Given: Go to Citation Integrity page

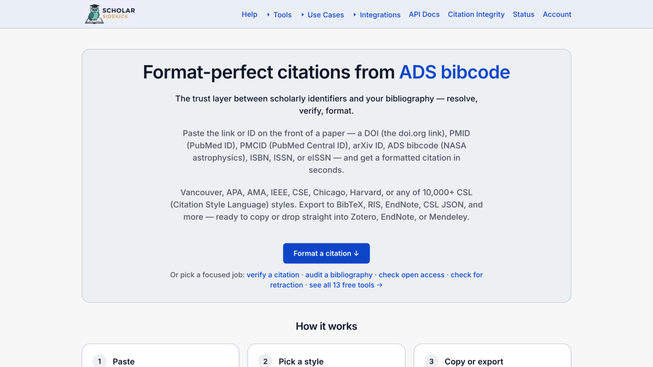Looking at the screenshot, I should tap(476, 14).
